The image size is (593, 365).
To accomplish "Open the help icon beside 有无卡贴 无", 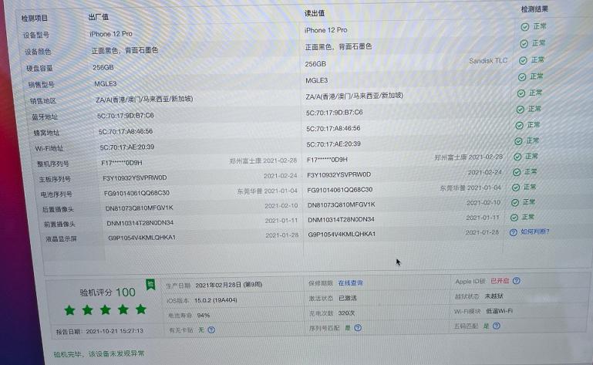I will click(211, 330).
